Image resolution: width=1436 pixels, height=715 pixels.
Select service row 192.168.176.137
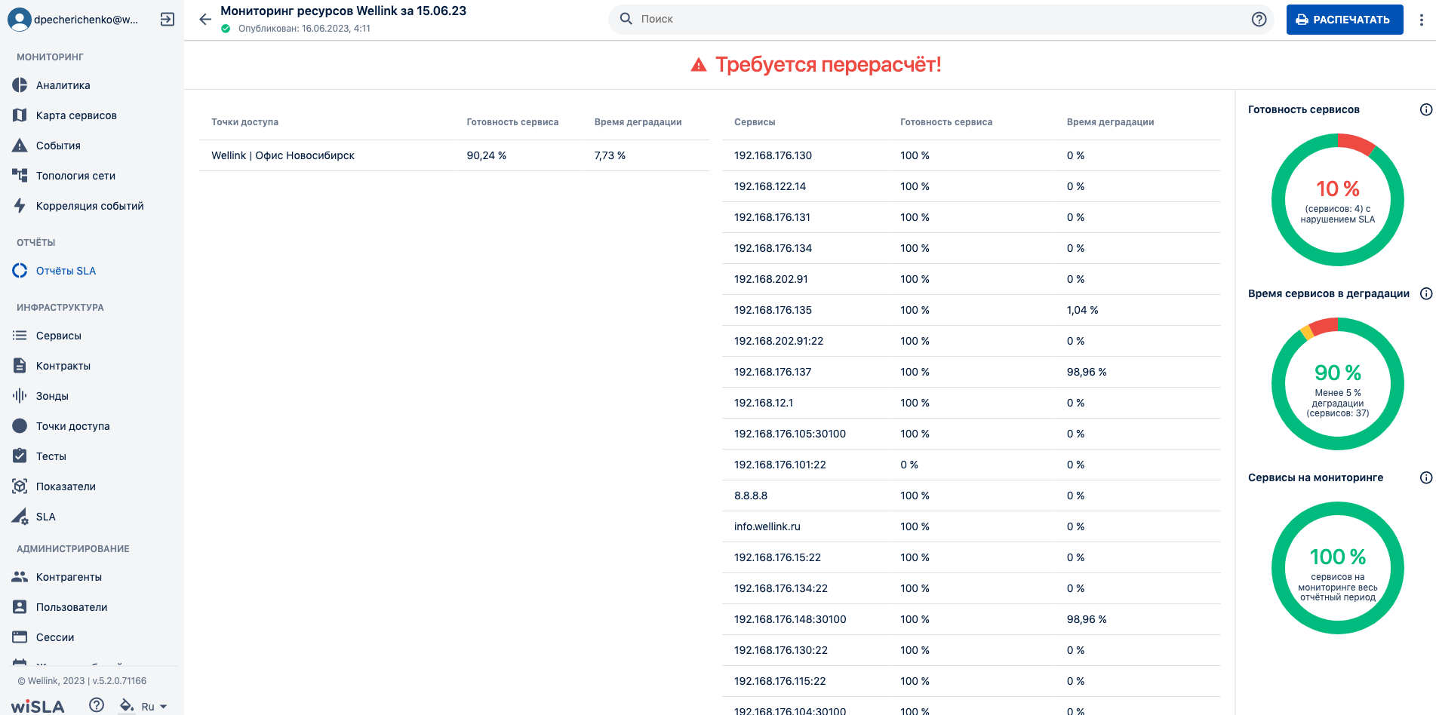[x=971, y=372]
